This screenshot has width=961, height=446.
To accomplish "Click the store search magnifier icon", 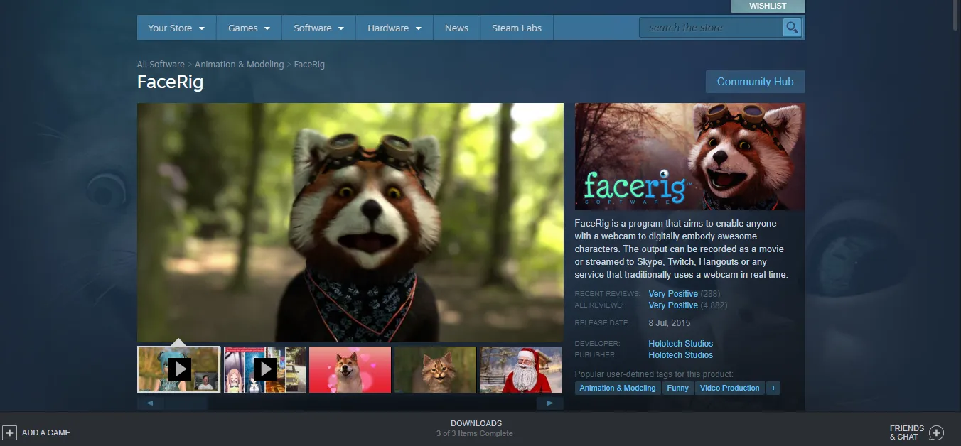I will point(792,28).
